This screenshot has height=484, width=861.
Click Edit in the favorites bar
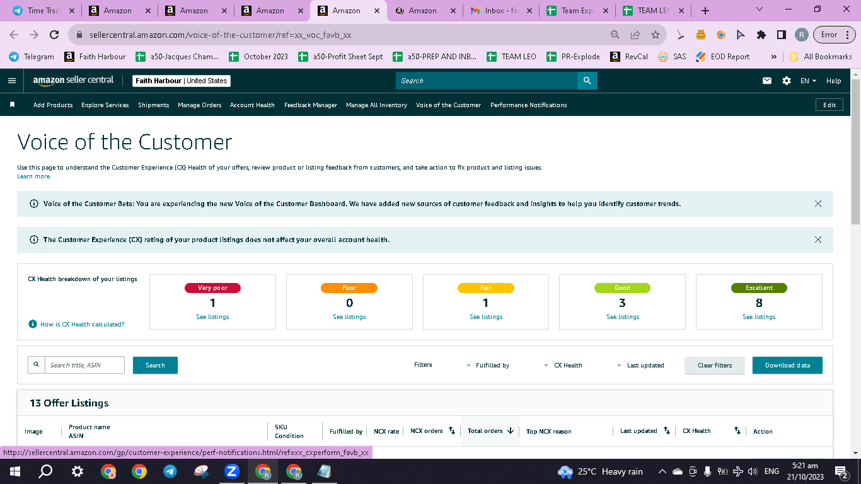click(x=829, y=105)
